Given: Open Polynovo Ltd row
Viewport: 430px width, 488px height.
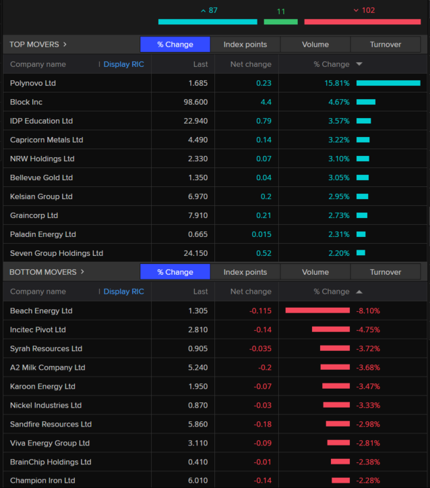Looking at the screenshot, I should click(215, 83).
